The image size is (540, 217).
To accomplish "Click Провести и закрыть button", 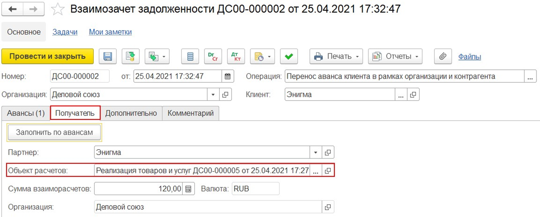I will tap(48, 57).
